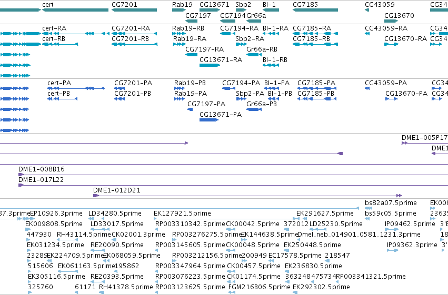Viewport: 448px width, 295px height.
Task: Click the DME1-008B16 BAC clone label
Action: pos(42,169)
